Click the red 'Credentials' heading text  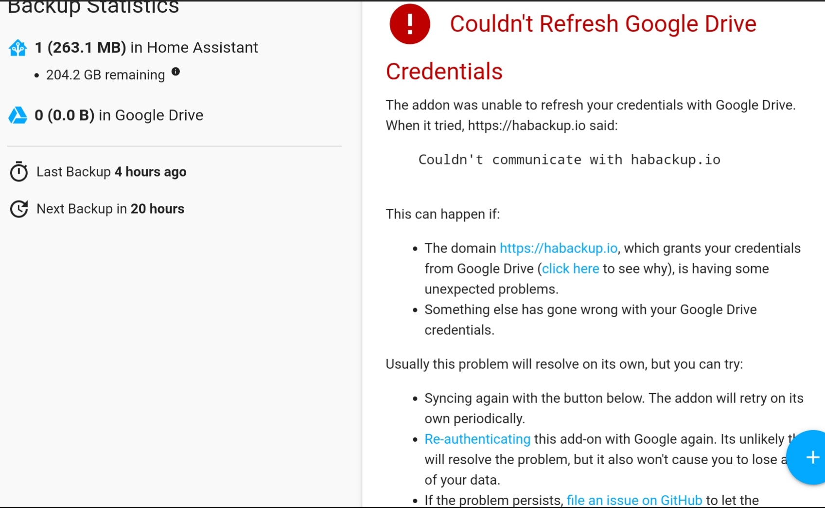click(x=444, y=72)
